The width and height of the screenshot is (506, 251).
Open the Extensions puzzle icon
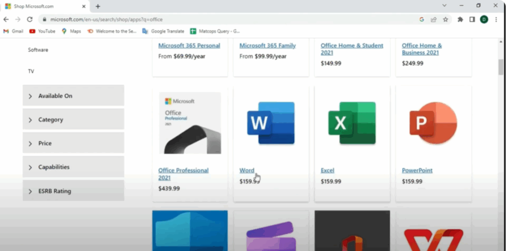point(460,19)
